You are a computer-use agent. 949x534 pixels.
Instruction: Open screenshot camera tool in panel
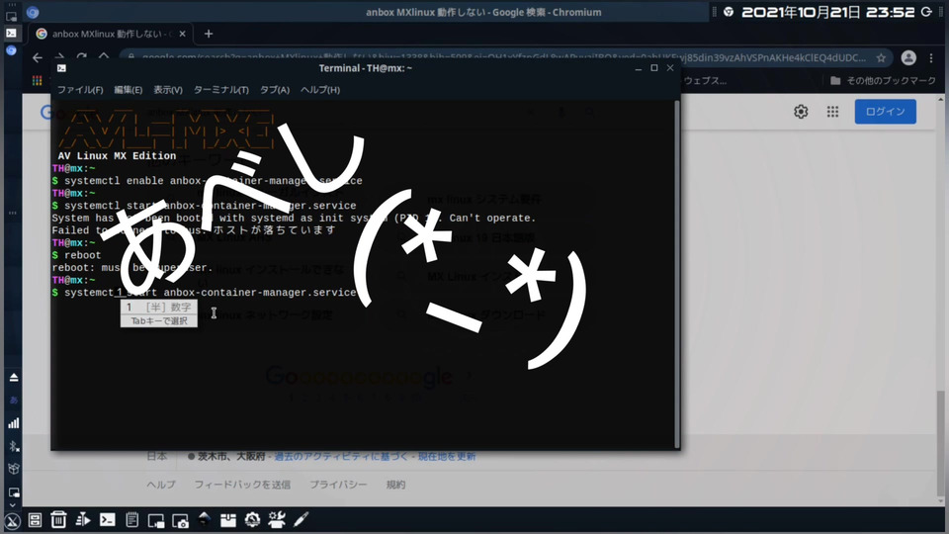tap(180, 521)
